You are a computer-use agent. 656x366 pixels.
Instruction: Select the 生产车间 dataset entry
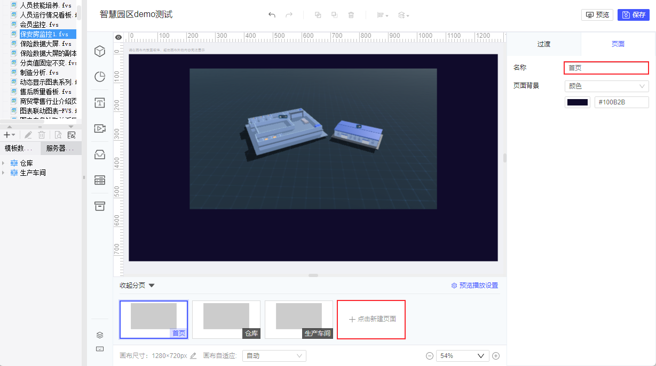[33, 173]
